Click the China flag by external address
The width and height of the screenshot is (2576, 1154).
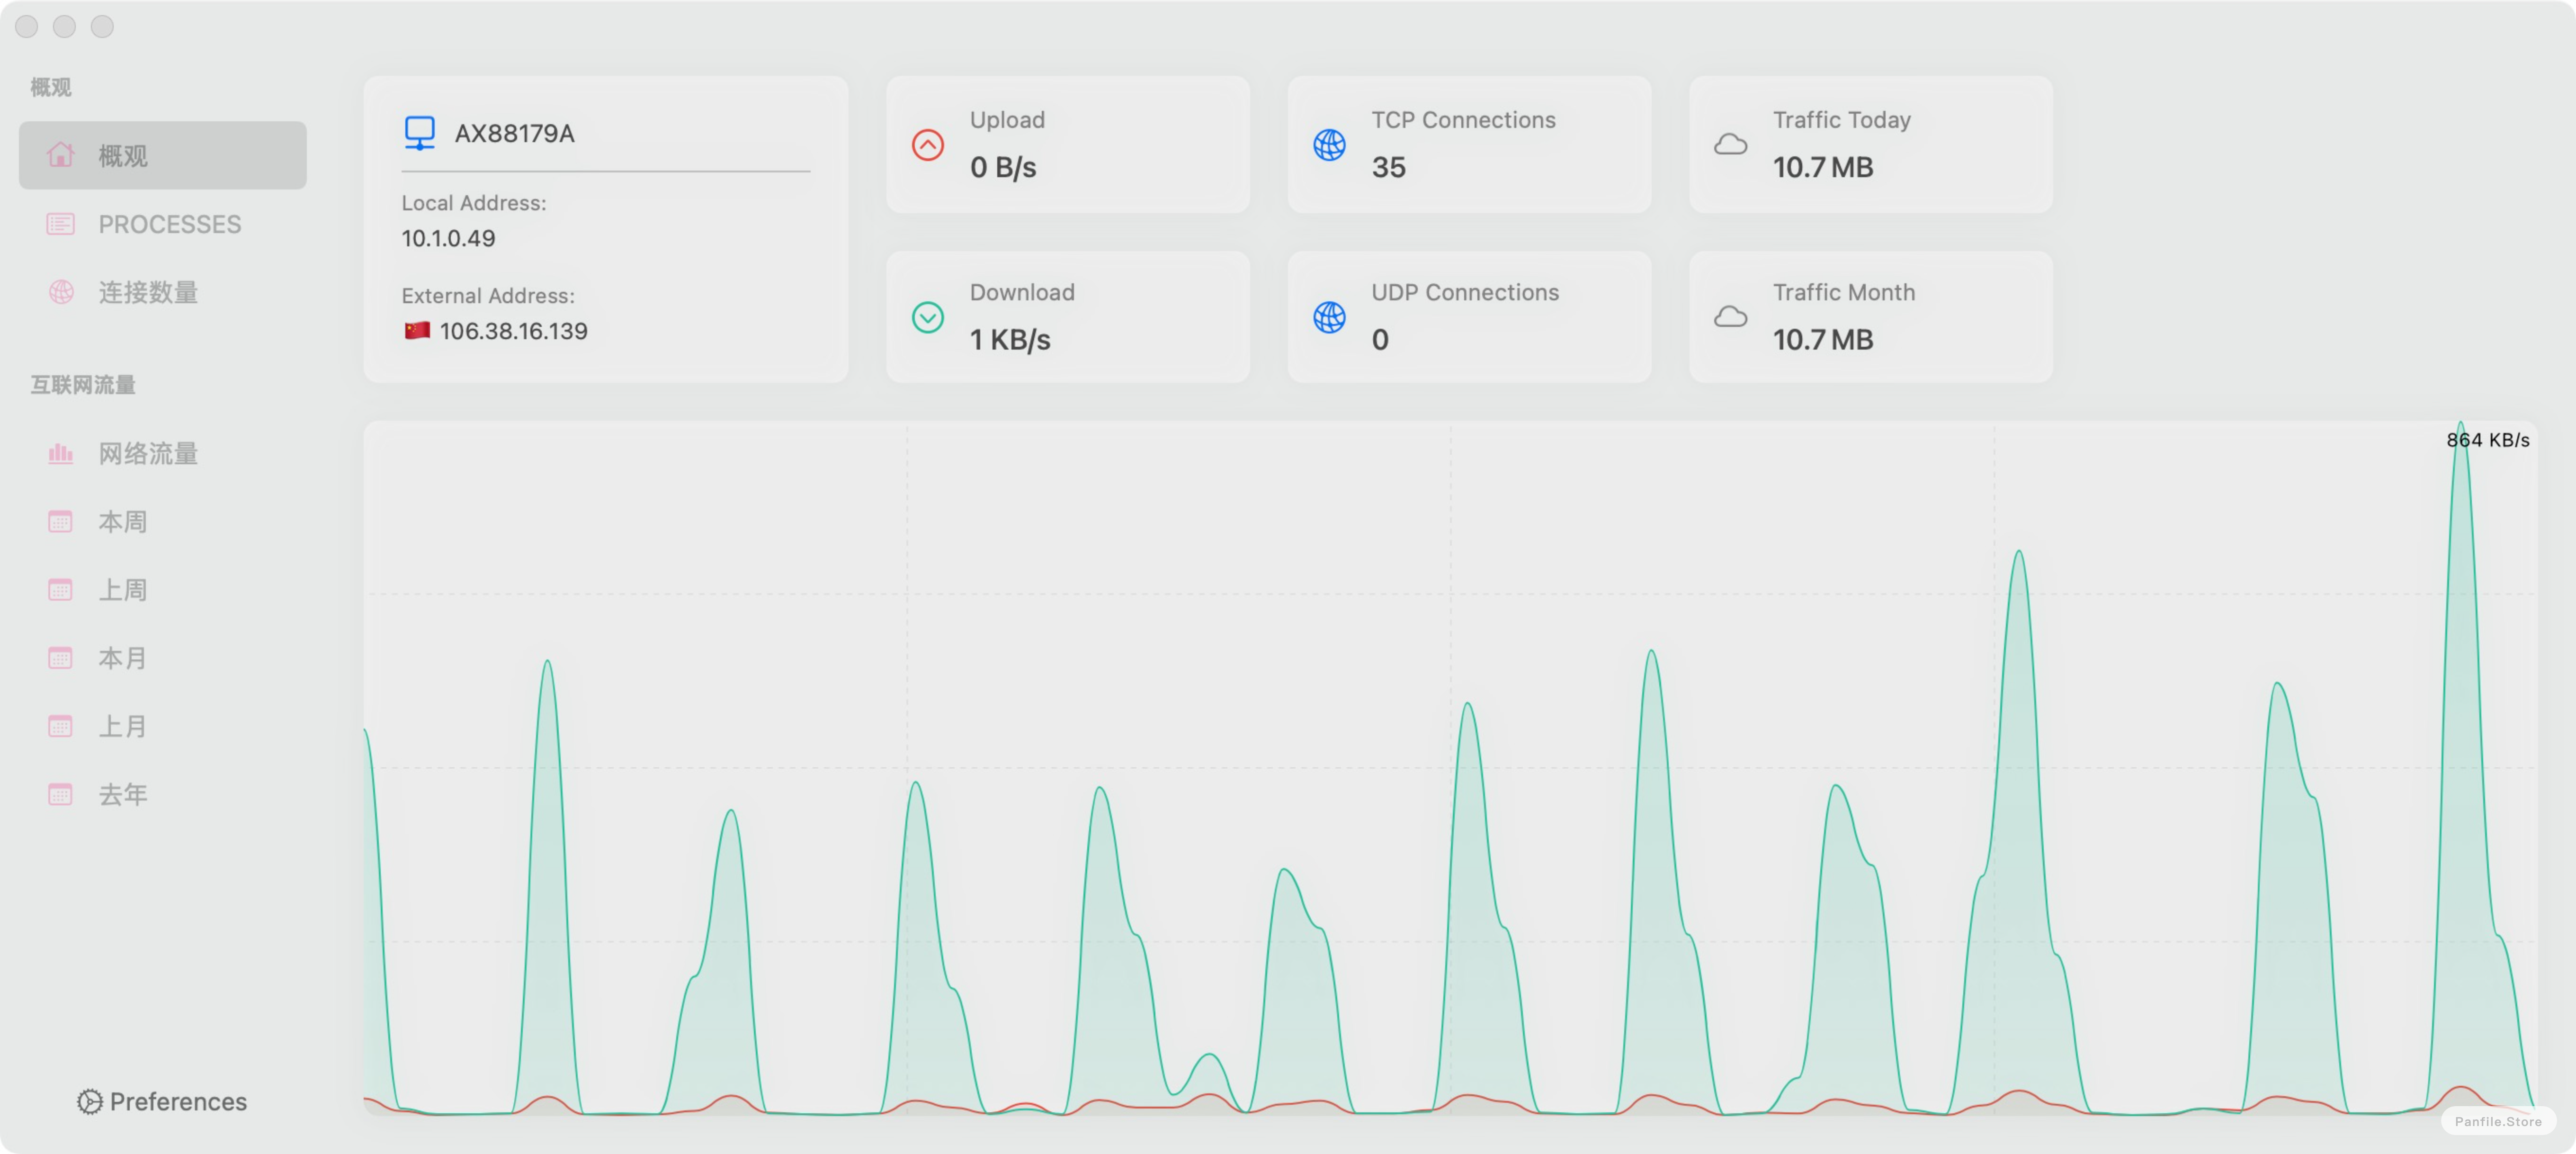[x=417, y=330]
